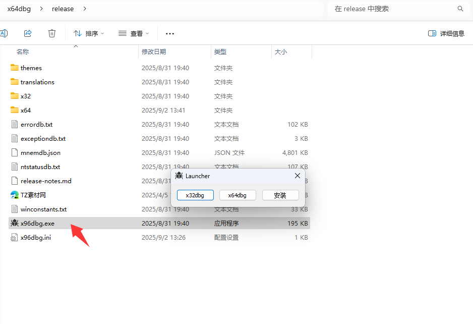The image size is (473, 324).
Task: Click the ntstatusdb.txt file name
Action: (x=40, y=167)
